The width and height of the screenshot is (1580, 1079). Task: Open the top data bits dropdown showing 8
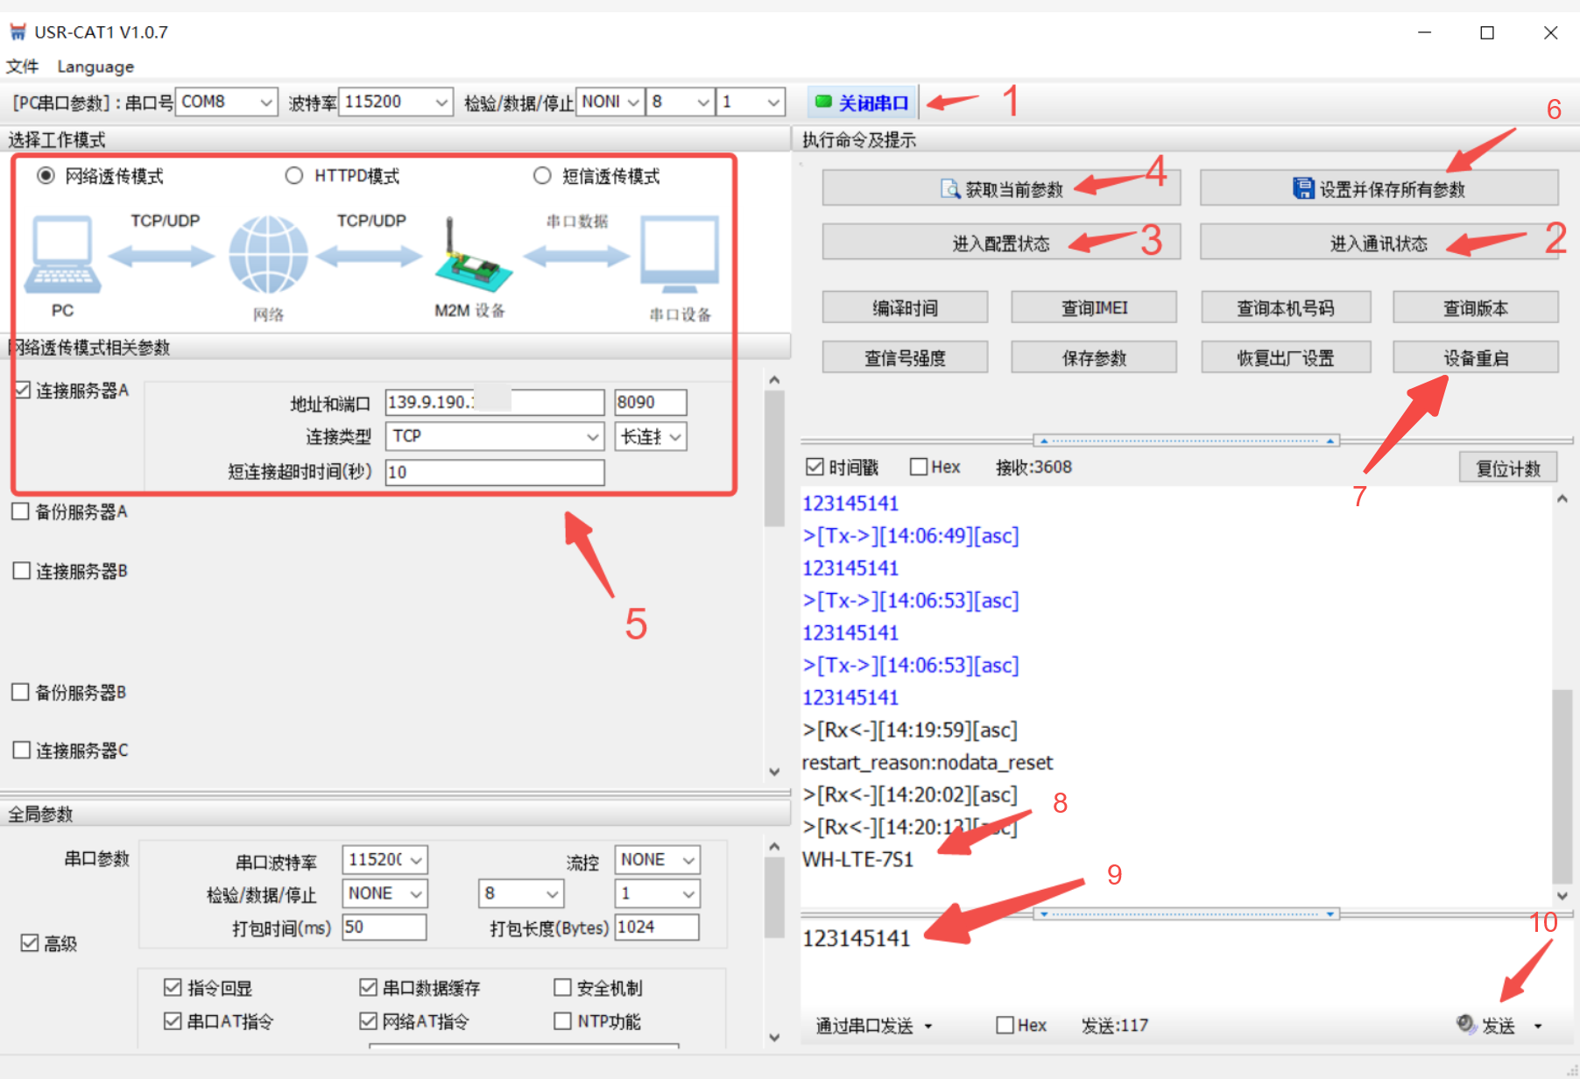point(681,102)
